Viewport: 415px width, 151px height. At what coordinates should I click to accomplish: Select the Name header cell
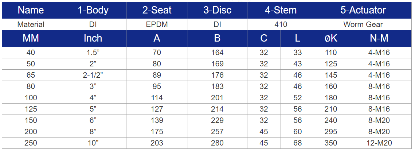pyautogui.click(x=31, y=10)
